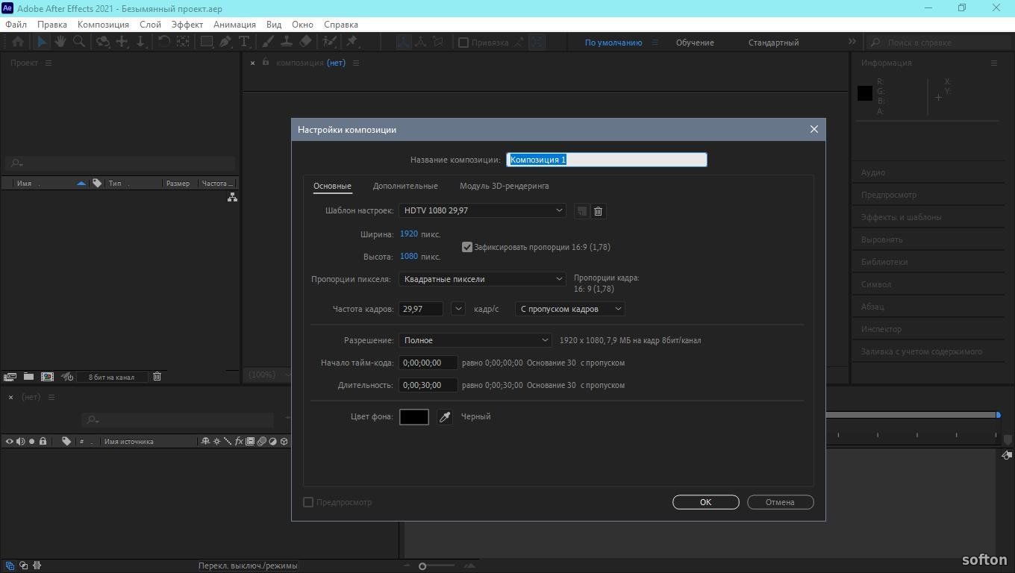Select the Hand tool in toolbar
This screenshot has height=573, width=1015.
[60, 43]
